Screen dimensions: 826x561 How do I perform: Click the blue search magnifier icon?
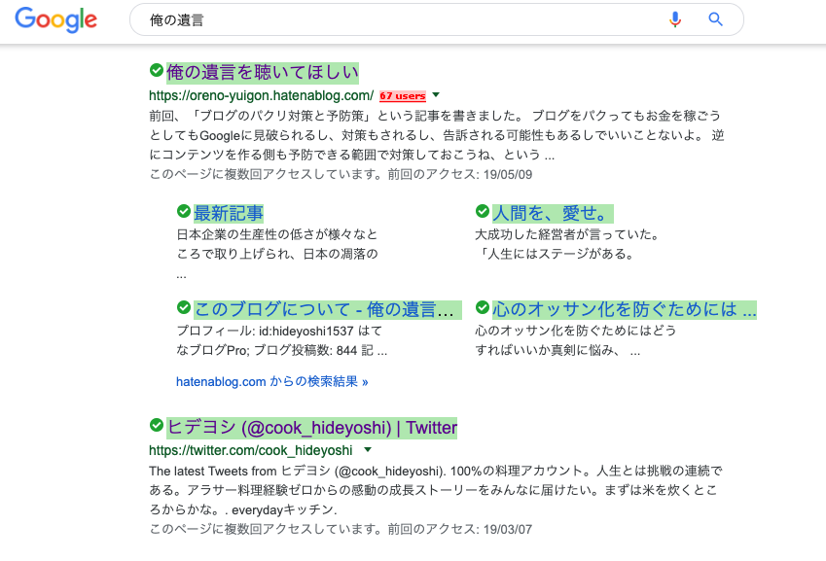point(715,19)
